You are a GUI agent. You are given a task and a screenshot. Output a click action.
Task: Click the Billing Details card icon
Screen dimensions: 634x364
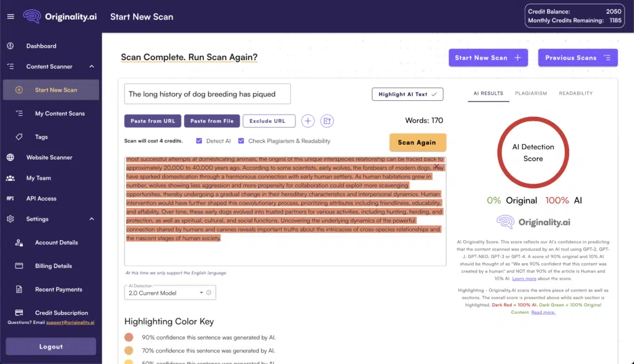point(19,266)
